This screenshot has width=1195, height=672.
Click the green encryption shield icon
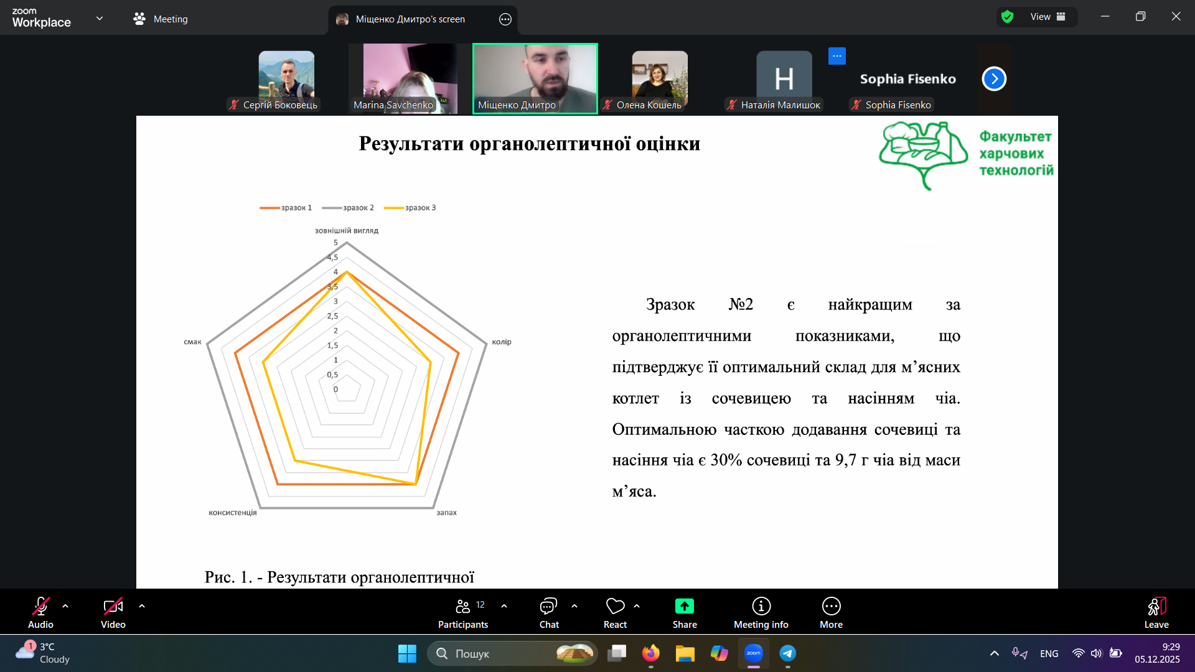tap(1008, 17)
